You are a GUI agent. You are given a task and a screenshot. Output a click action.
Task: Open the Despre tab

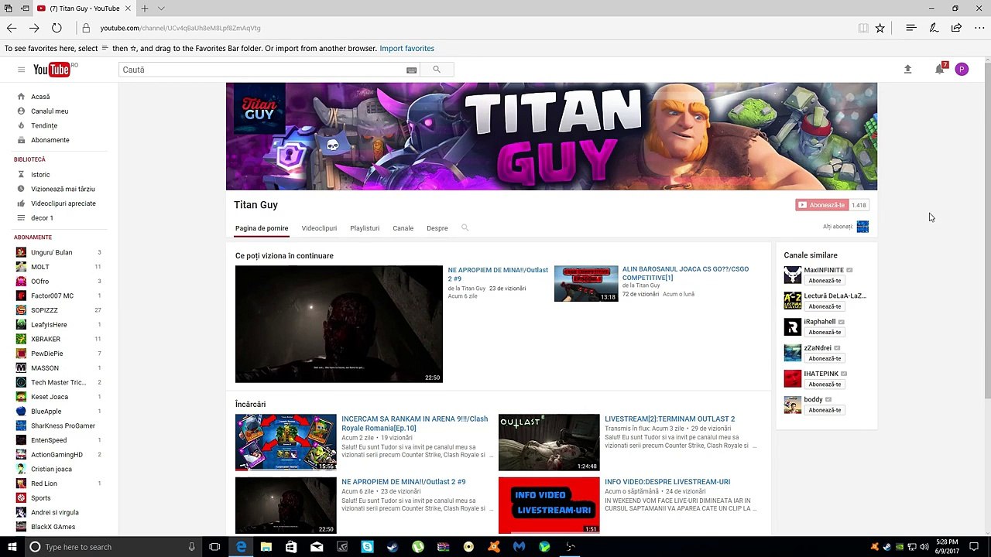437,228
